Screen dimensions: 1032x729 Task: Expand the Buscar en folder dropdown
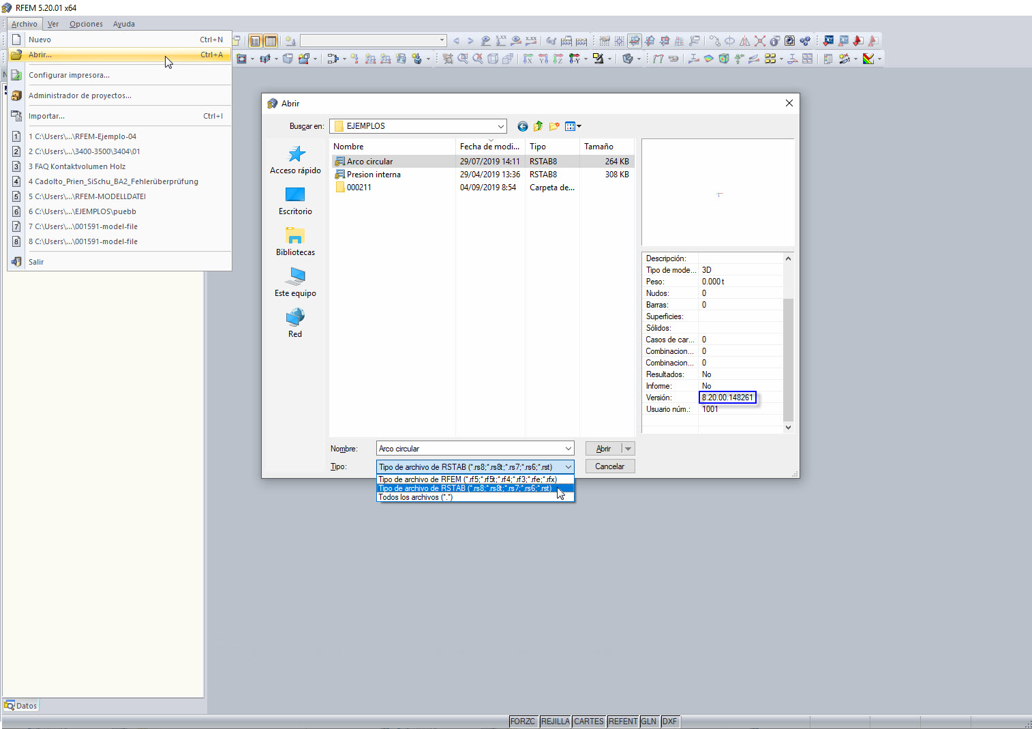[501, 126]
